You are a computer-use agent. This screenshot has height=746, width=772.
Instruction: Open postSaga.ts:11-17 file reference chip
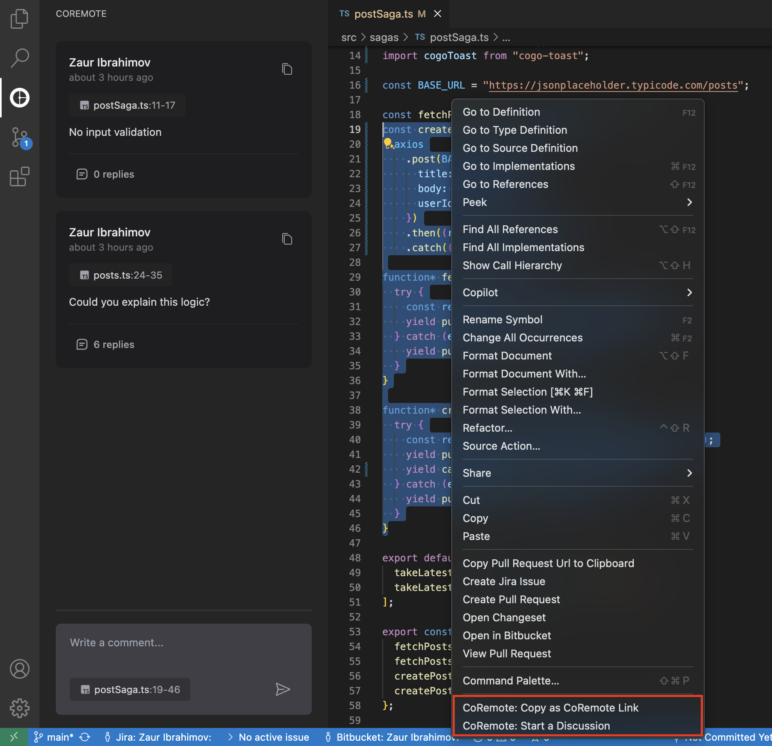tap(127, 105)
